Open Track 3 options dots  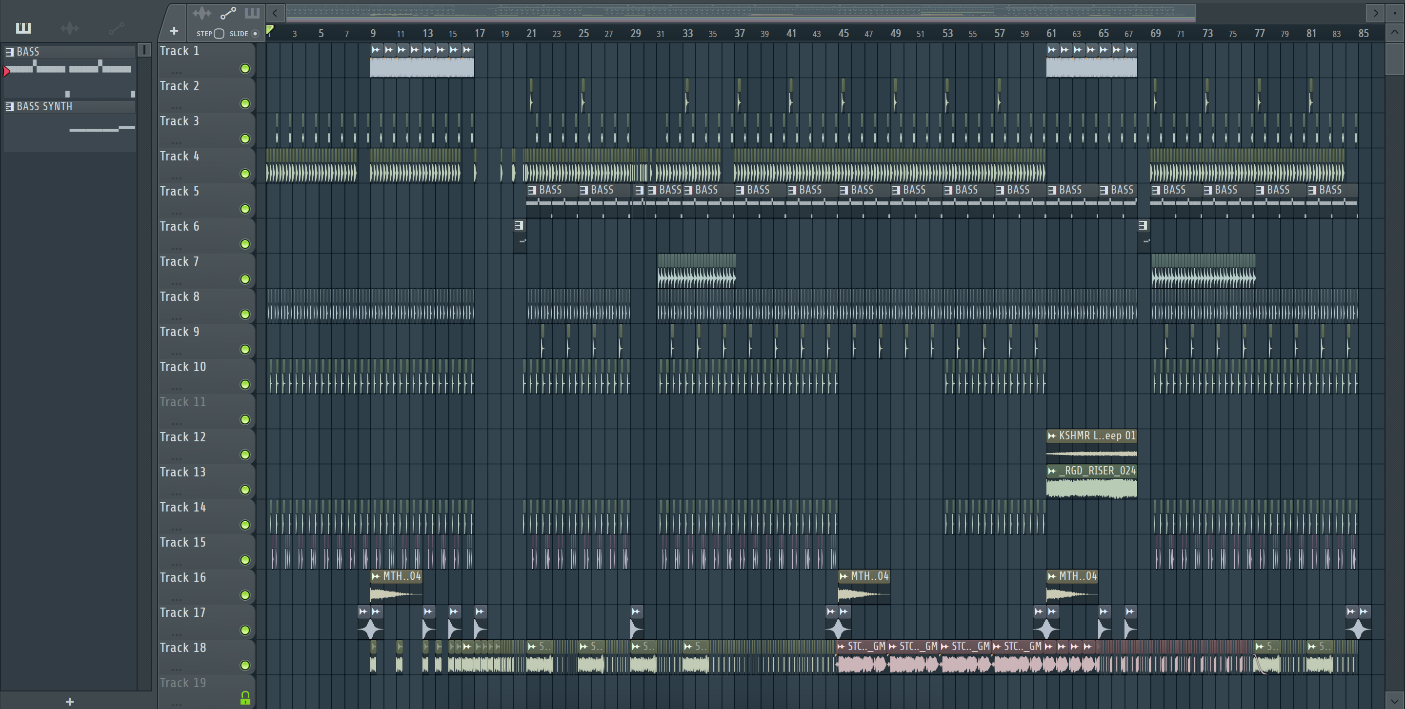(176, 143)
